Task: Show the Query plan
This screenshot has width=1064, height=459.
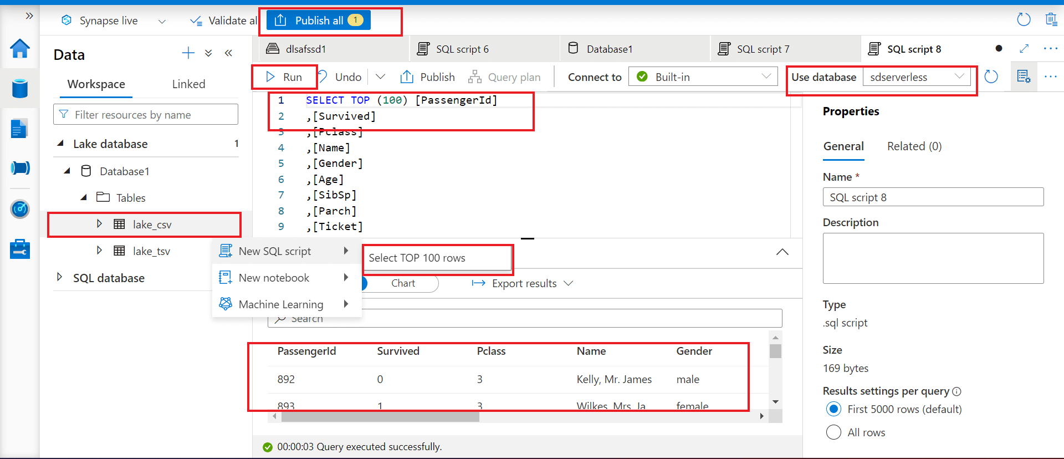Action: (504, 77)
